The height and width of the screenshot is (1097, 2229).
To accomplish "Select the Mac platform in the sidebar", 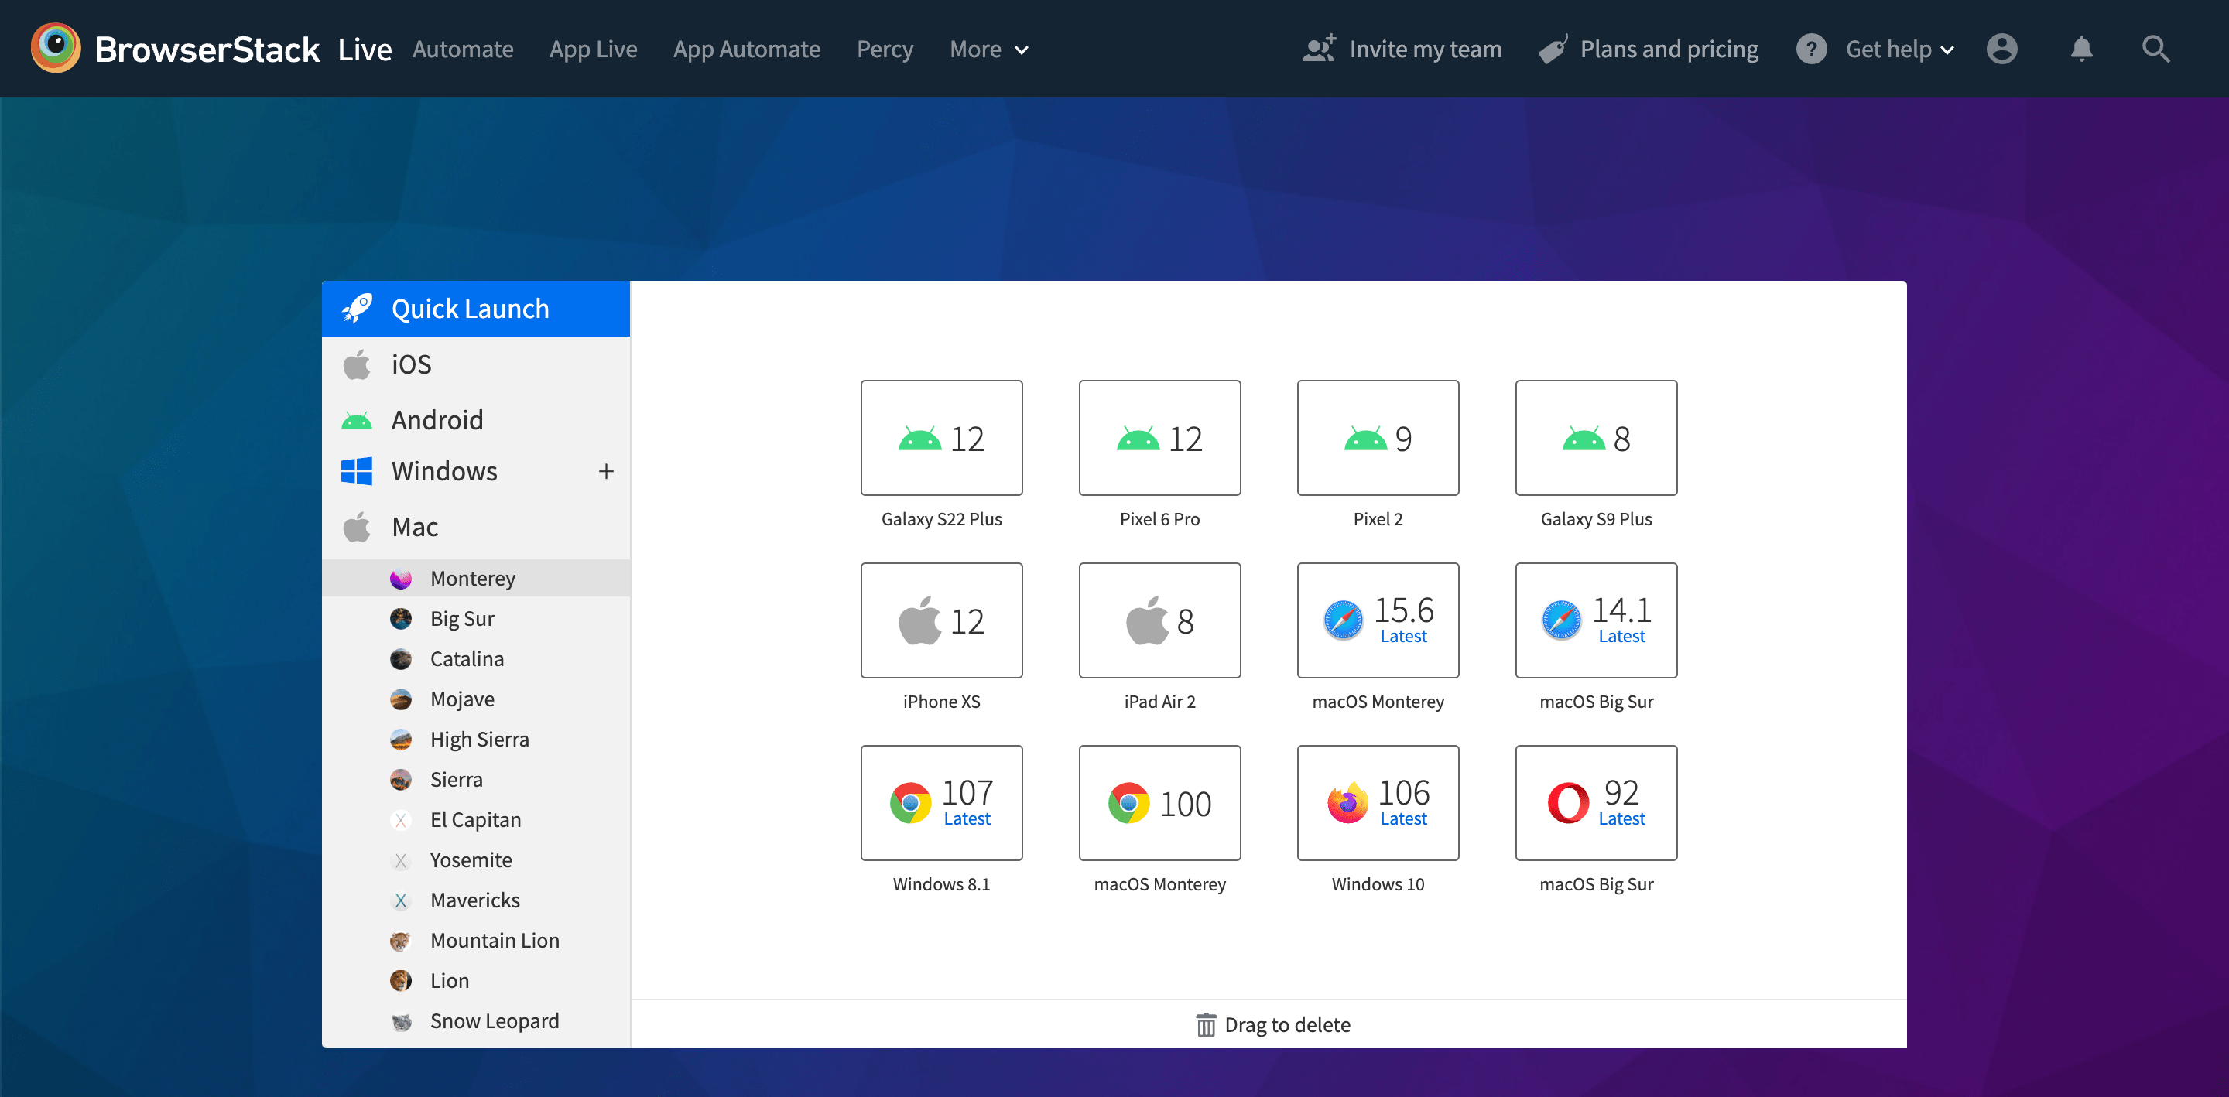I will (416, 526).
